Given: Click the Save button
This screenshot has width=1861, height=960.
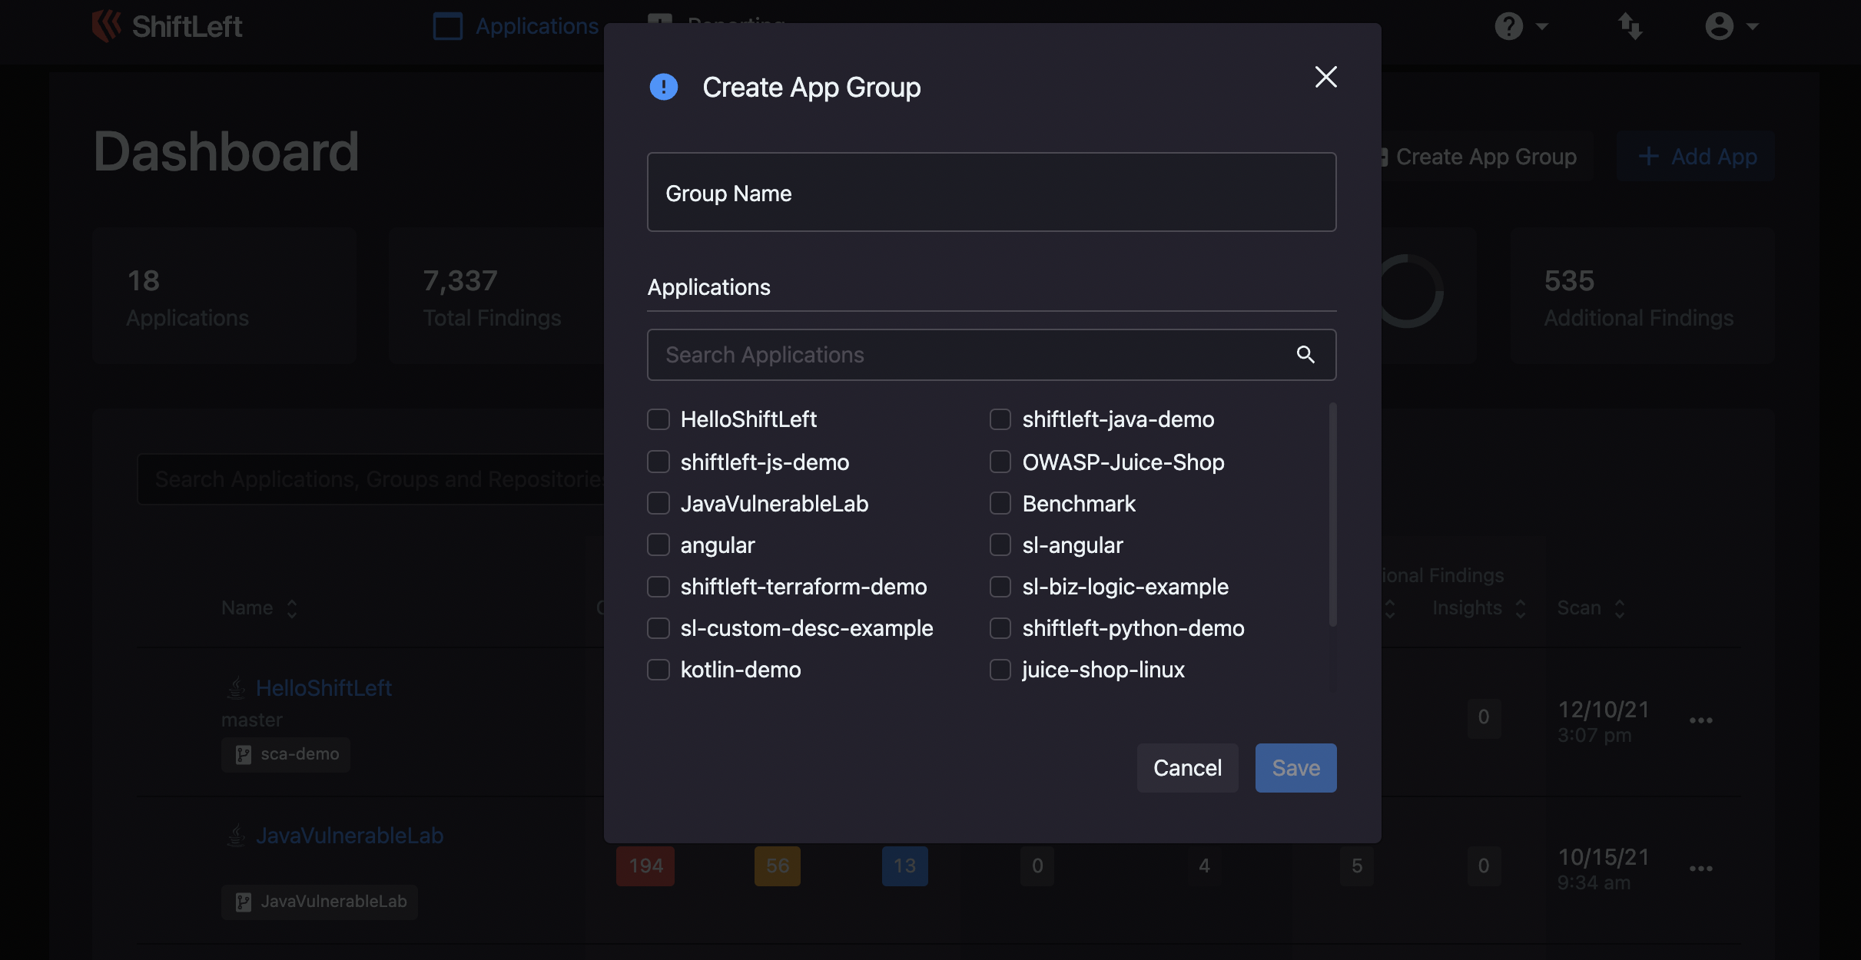Looking at the screenshot, I should pos(1295,768).
